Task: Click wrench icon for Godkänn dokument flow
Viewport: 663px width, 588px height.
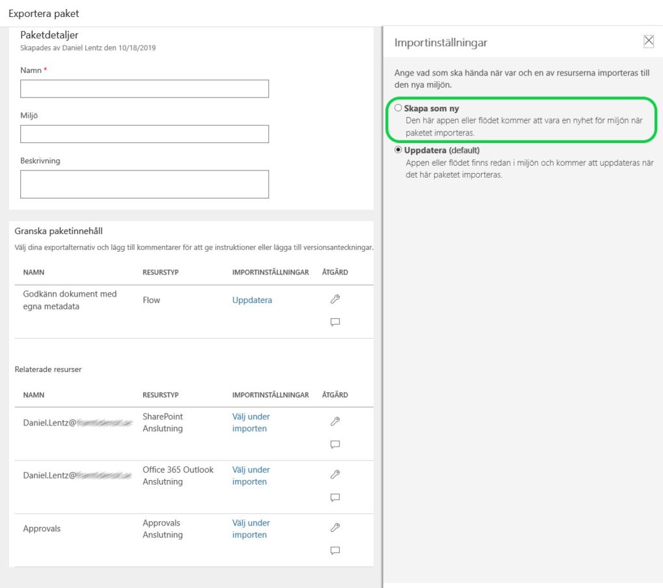Action: [335, 299]
